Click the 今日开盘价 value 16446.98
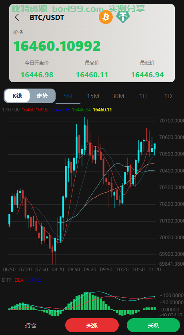This screenshot has width=184, height=335. click(37, 75)
